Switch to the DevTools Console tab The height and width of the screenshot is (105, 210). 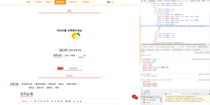click(x=159, y=1)
